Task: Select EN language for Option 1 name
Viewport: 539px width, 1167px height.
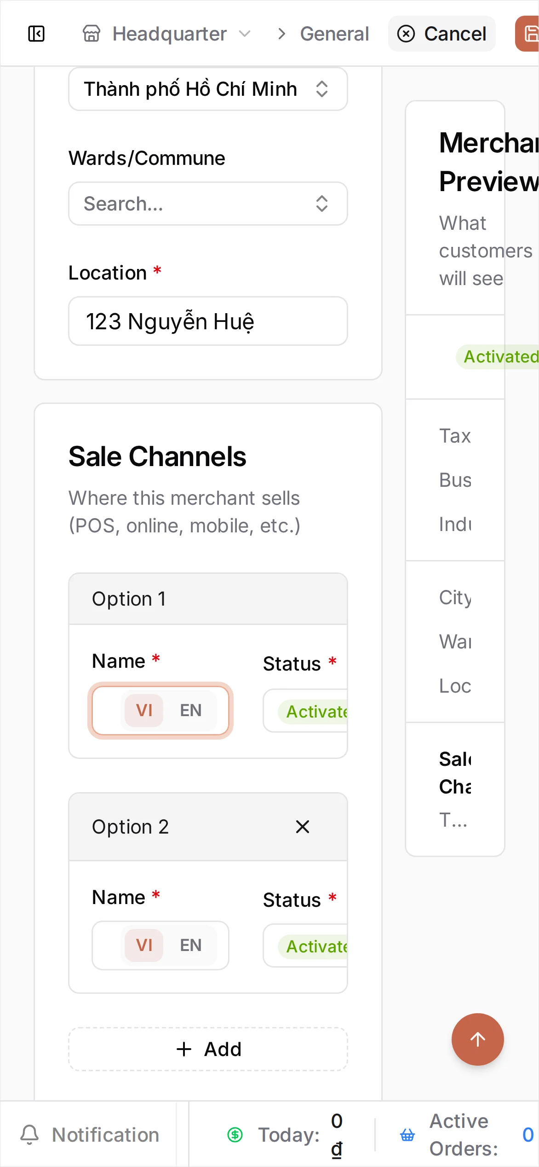Action: 191,711
